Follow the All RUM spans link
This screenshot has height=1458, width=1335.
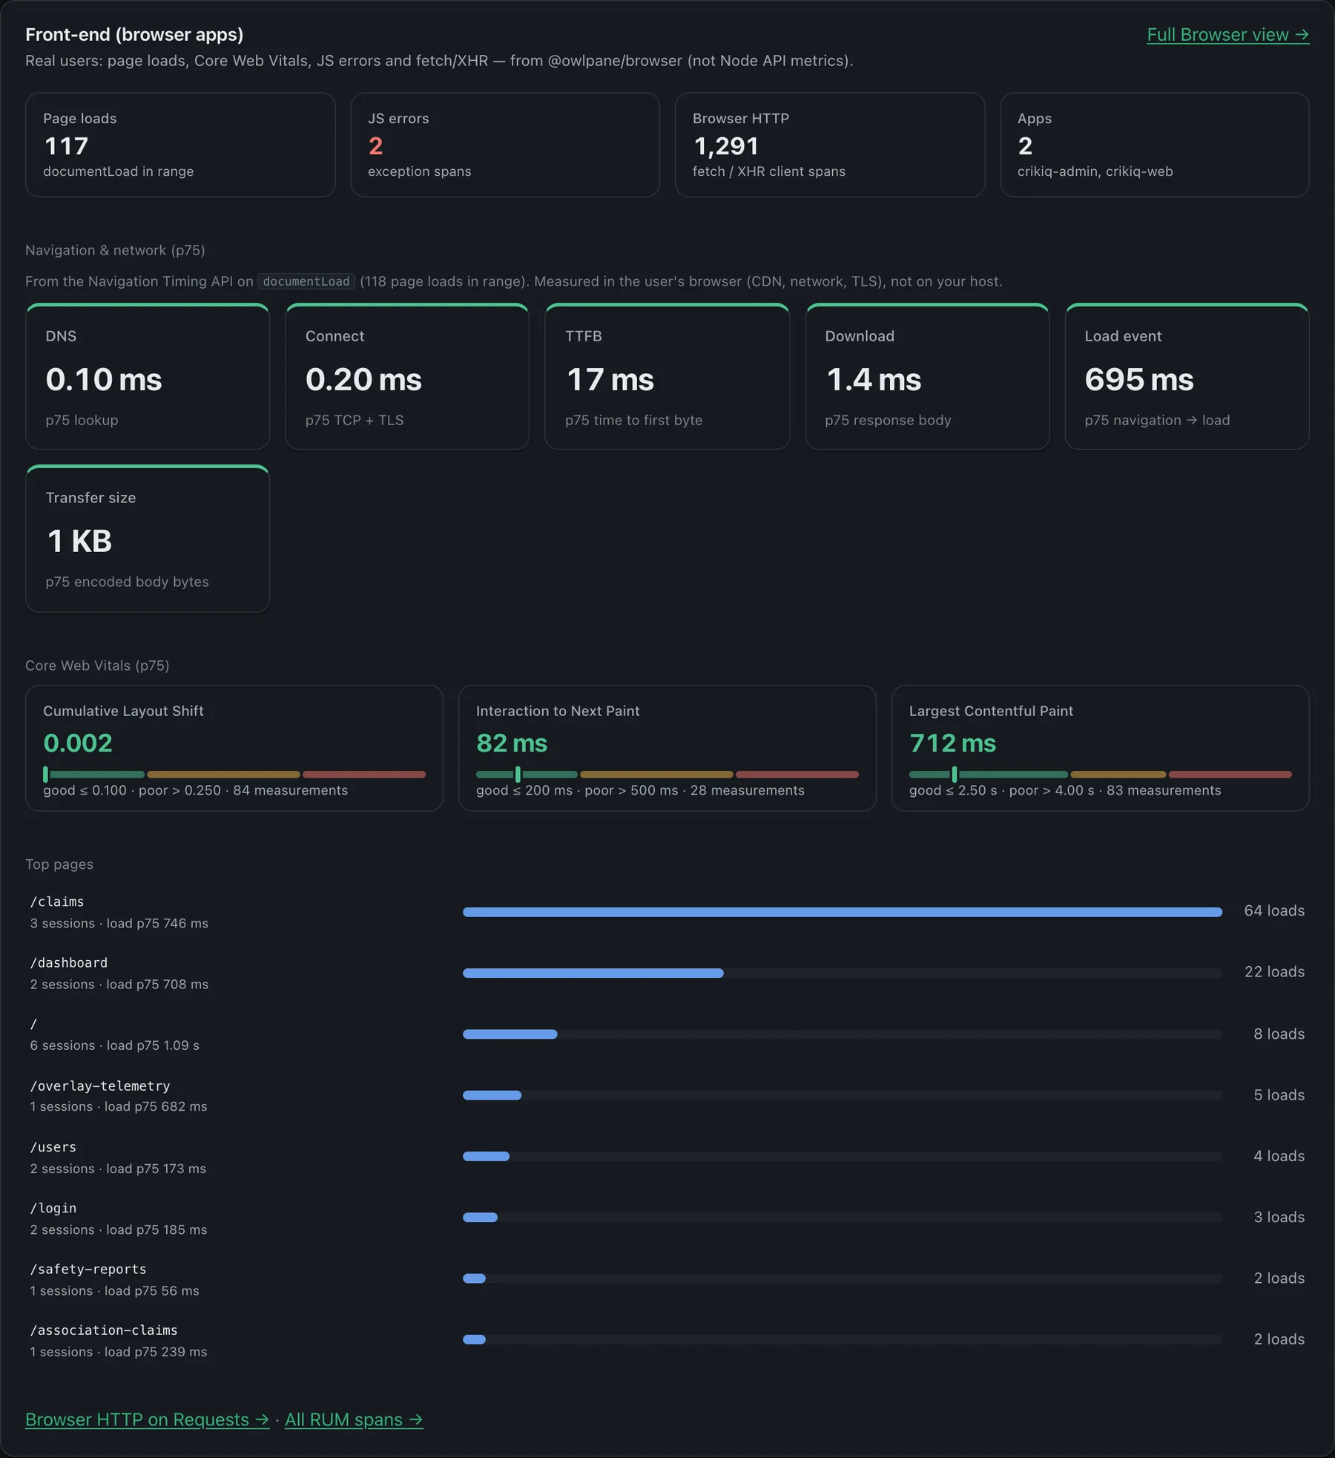pyautogui.click(x=354, y=1419)
